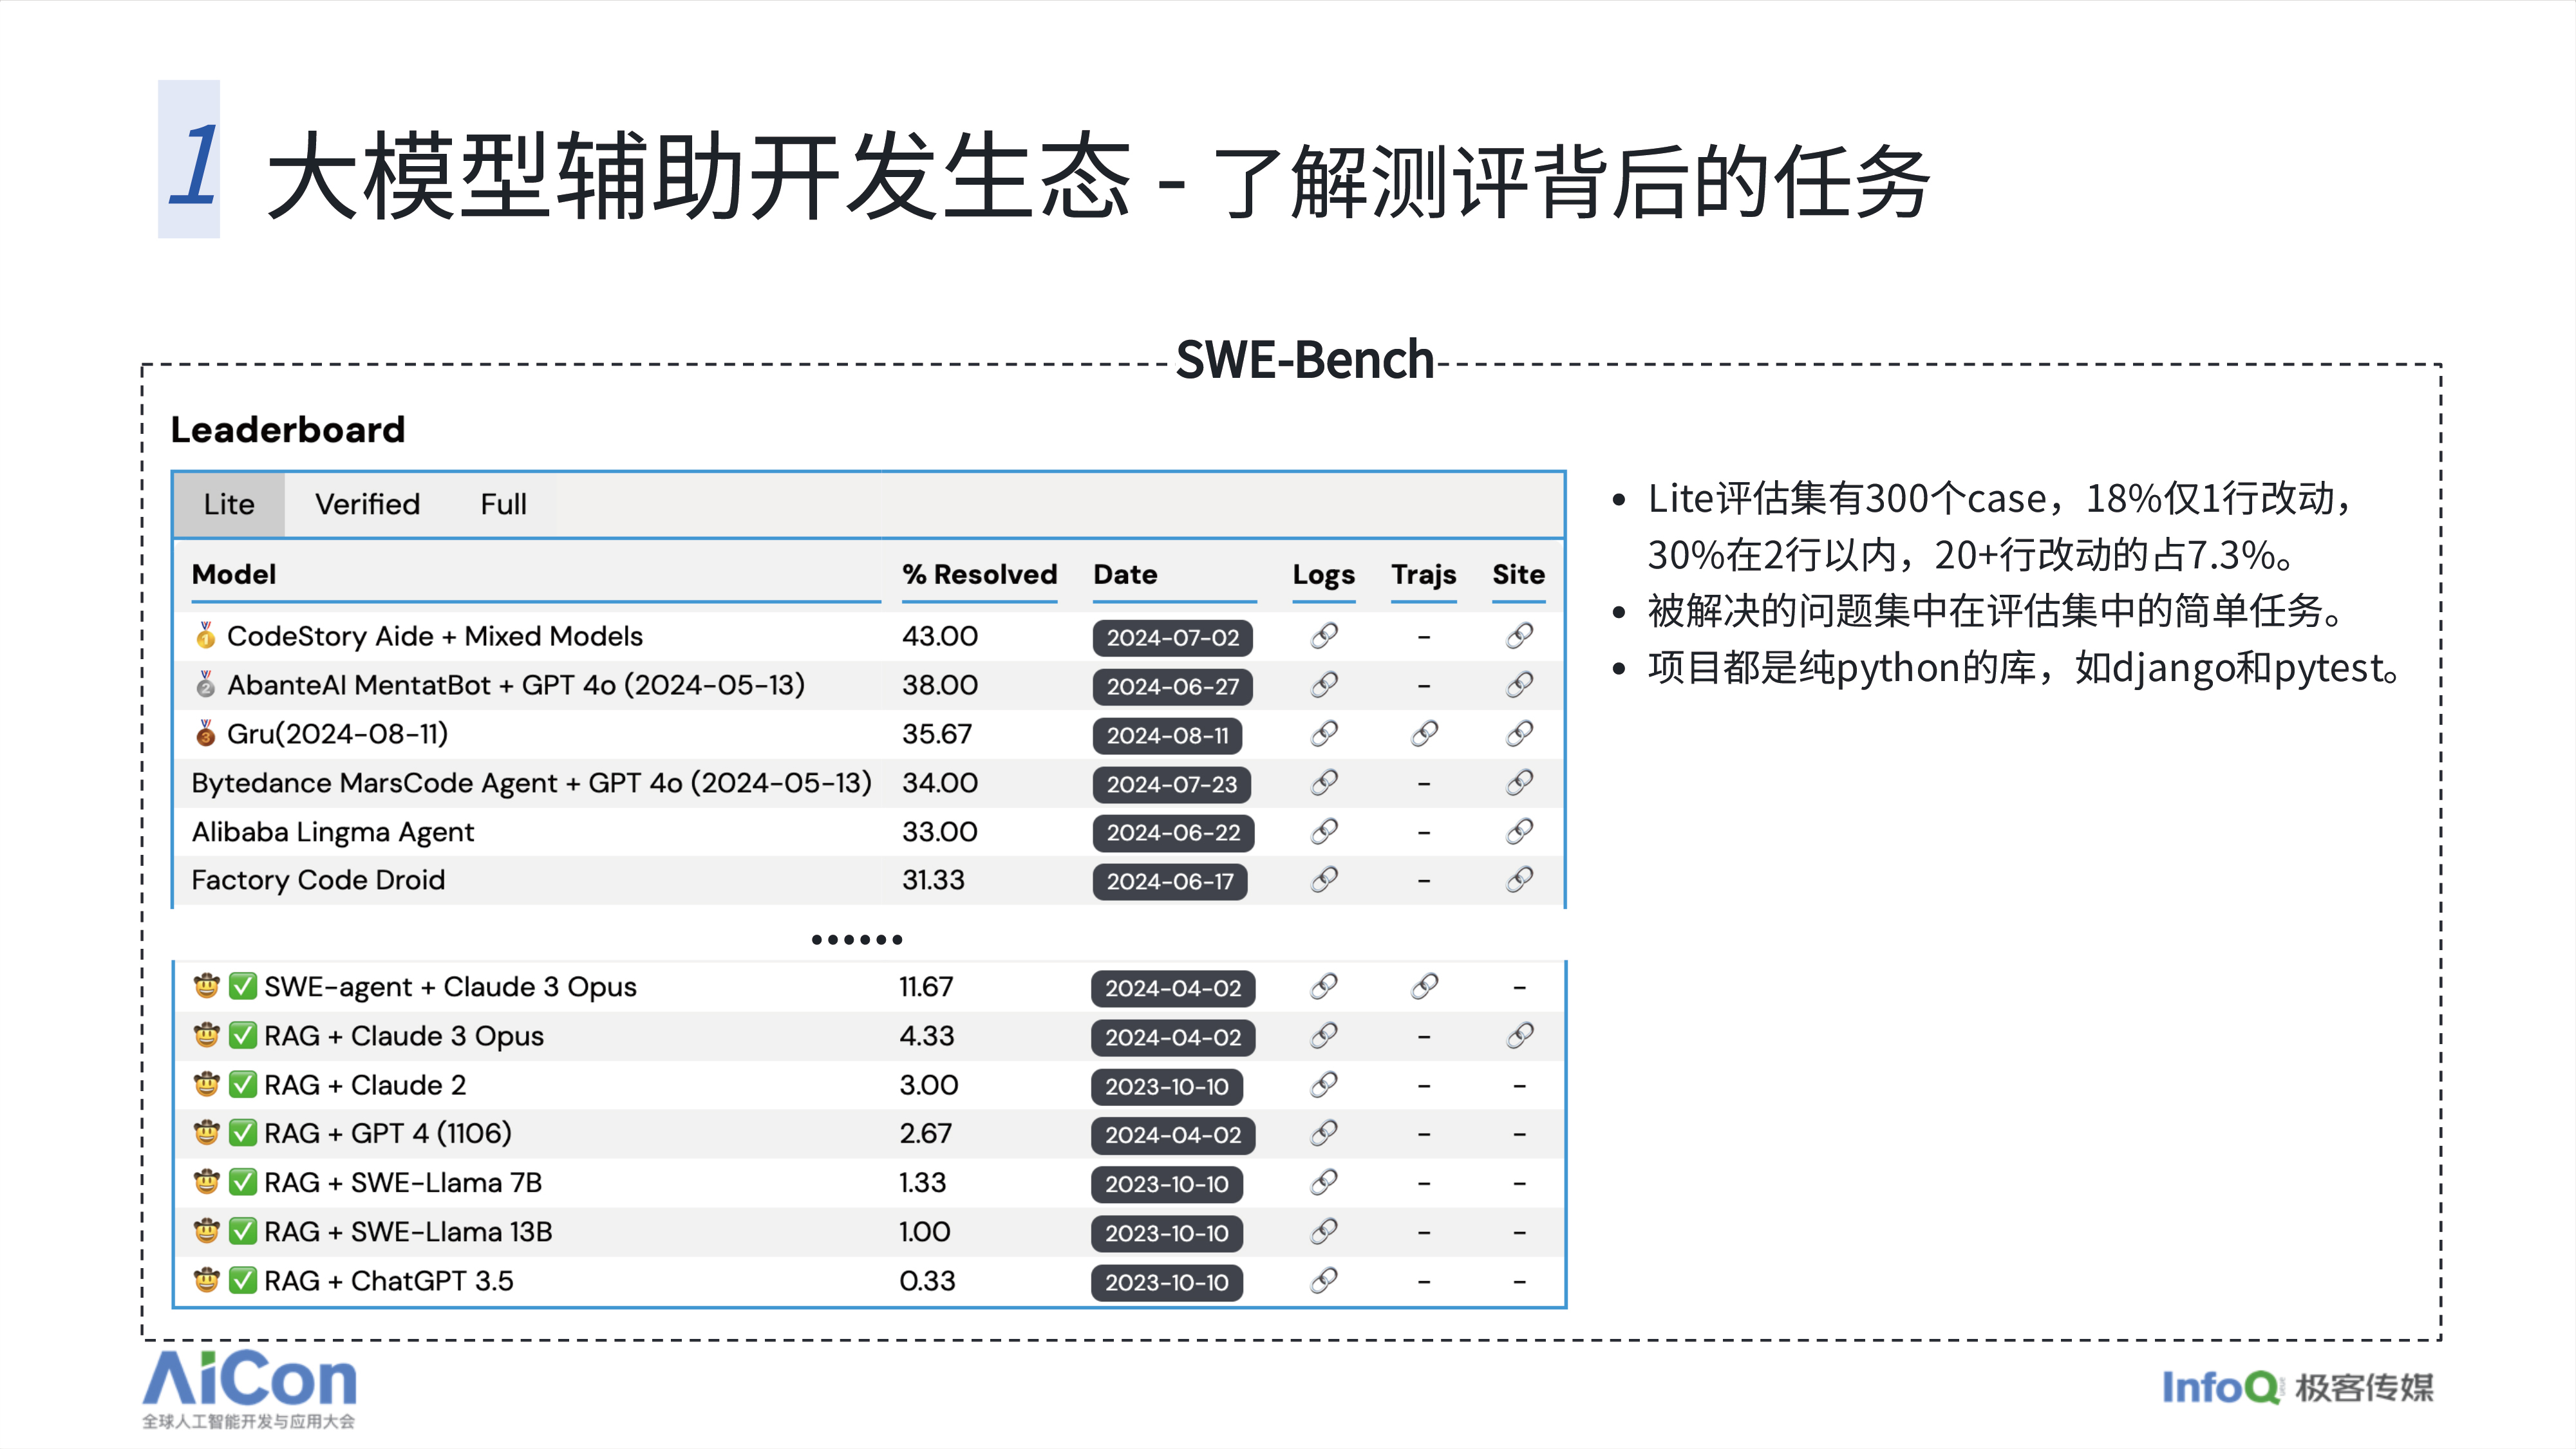This screenshot has width=2576, height=1449.
Task: Open the Logs link for RAG + Claude 3 Opus
Action: coord(1324,1036)
